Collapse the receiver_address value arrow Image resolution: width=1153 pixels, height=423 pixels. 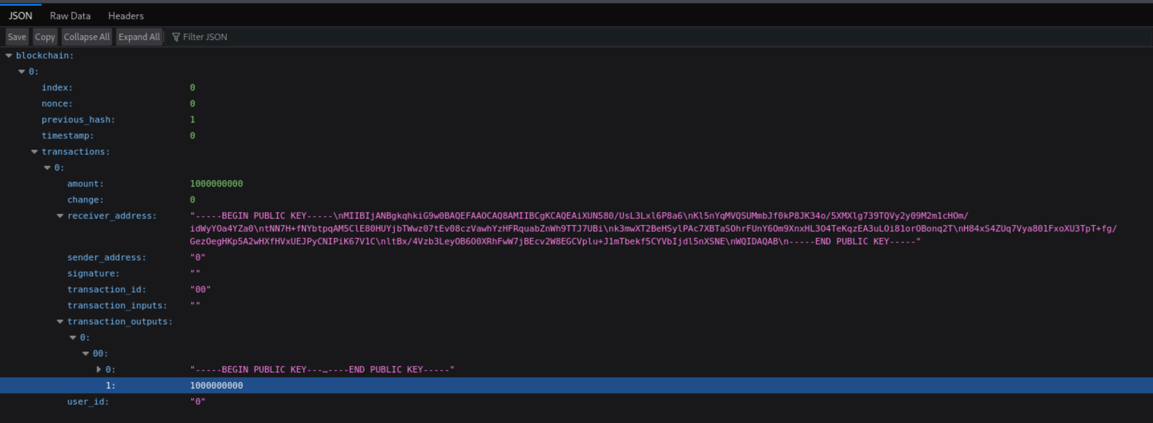60,216
